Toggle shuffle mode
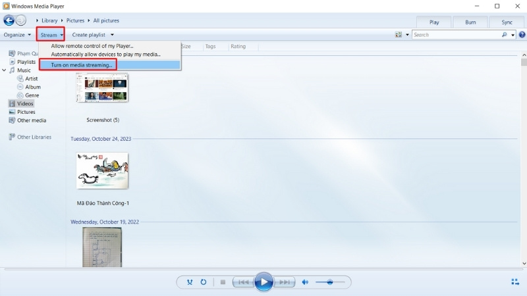527x296 pixels. point(190,282)
